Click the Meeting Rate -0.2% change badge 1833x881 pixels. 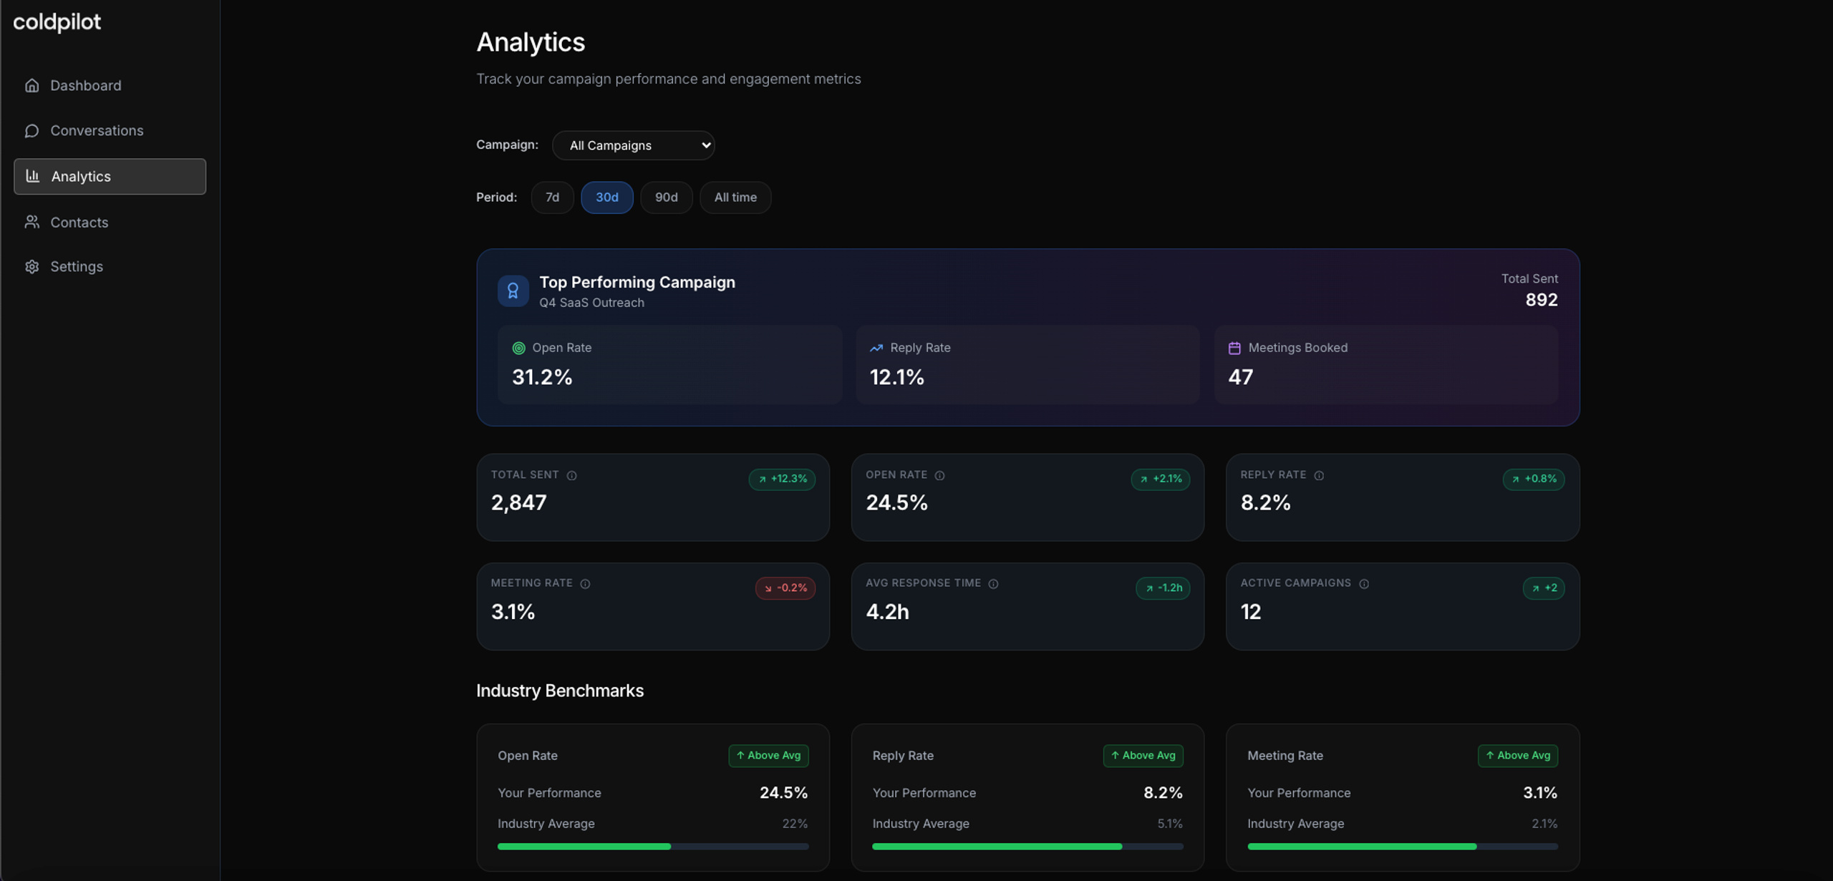pos(785,588)
